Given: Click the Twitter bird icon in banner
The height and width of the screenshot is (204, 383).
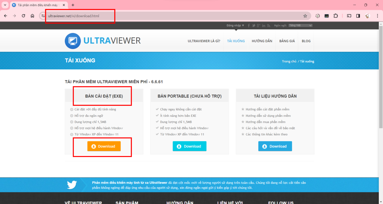Looking at the screenshot, I should tap(72, 185).
